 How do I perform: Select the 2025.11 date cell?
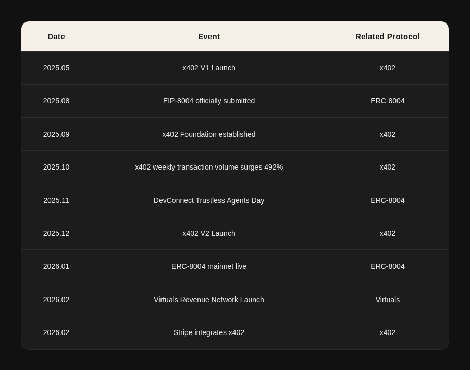click(56, 200)
